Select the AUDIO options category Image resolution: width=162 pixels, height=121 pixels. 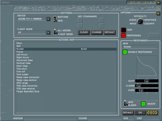tap(133, 20)
